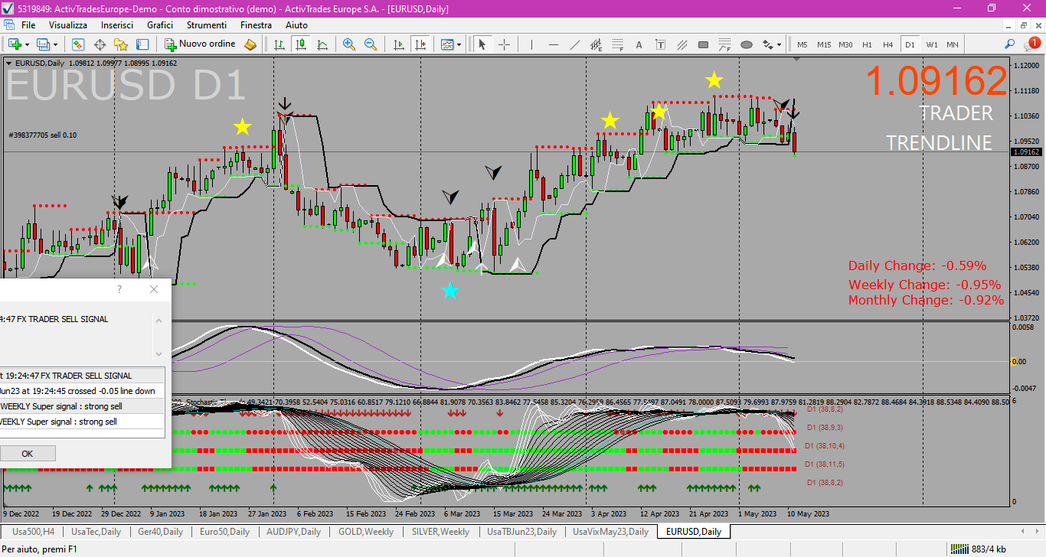Open the Grafici menu

[160, 25]
